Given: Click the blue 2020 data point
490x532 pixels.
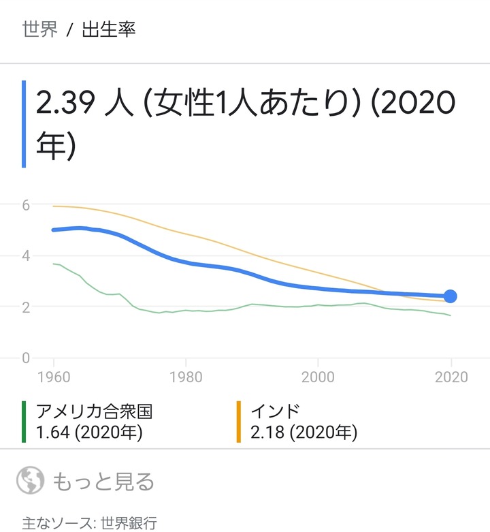Looking at the screenshot, I should (450, 296).
